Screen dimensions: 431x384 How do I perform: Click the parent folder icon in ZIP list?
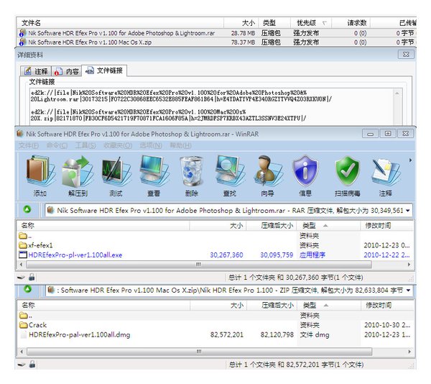tap(24, 315)
